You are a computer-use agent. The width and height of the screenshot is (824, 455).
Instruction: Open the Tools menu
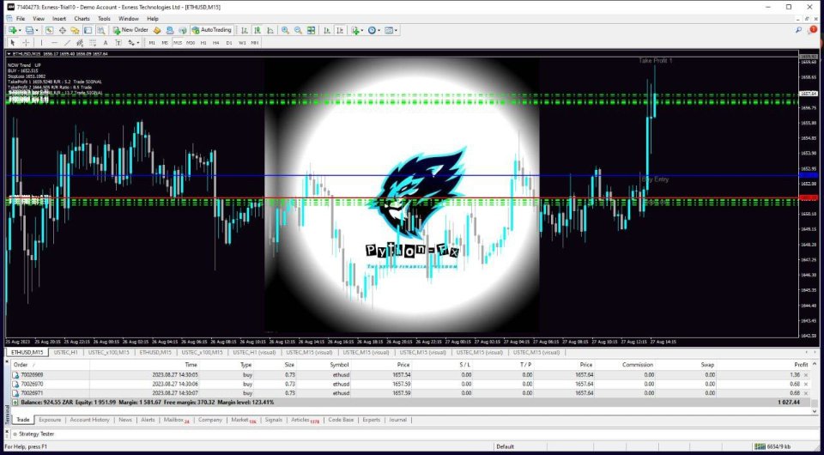coord(104,18)
